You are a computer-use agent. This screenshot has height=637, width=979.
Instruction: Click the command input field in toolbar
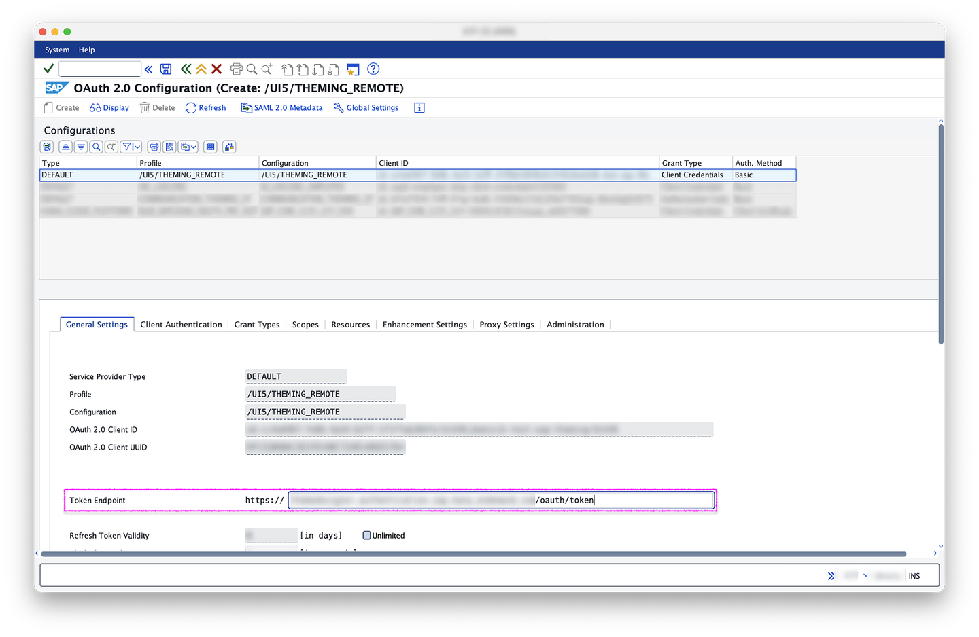pyautogui.click(x=100, y=69)
